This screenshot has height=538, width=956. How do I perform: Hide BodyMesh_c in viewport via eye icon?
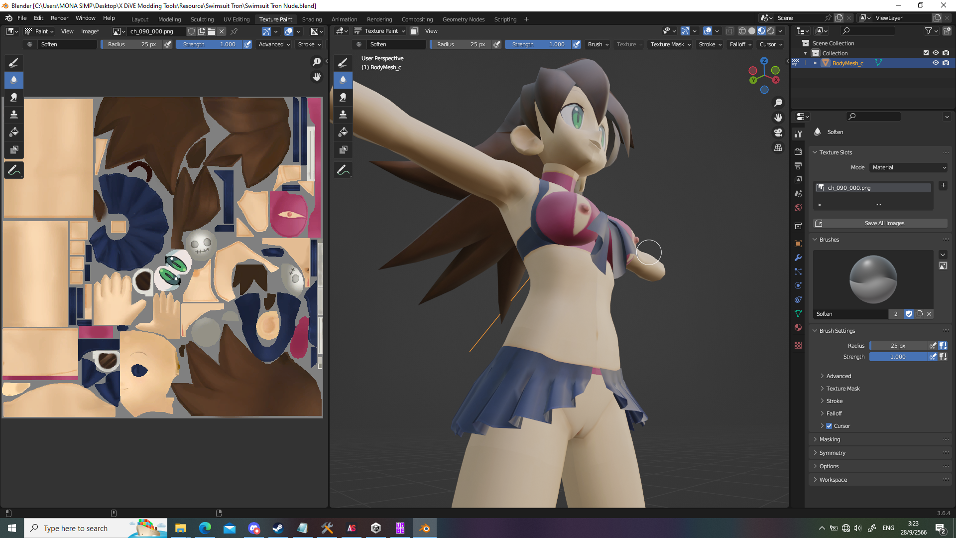[936, 63]
